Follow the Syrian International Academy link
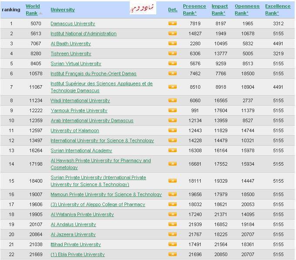 pyautogui.click(x=81, y=150)
